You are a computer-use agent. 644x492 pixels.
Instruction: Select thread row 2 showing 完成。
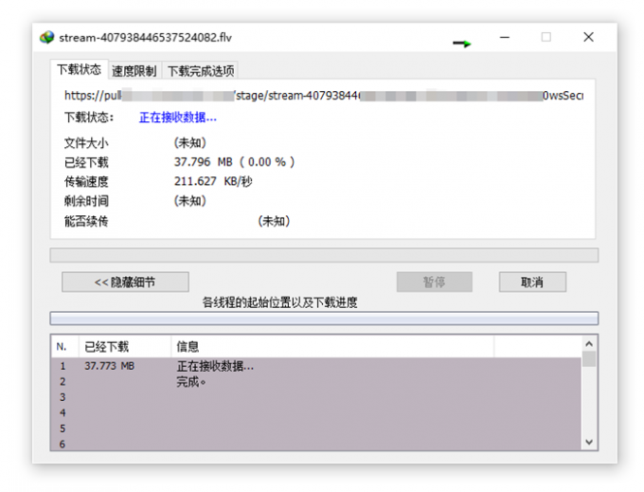[x=315, y=382]
